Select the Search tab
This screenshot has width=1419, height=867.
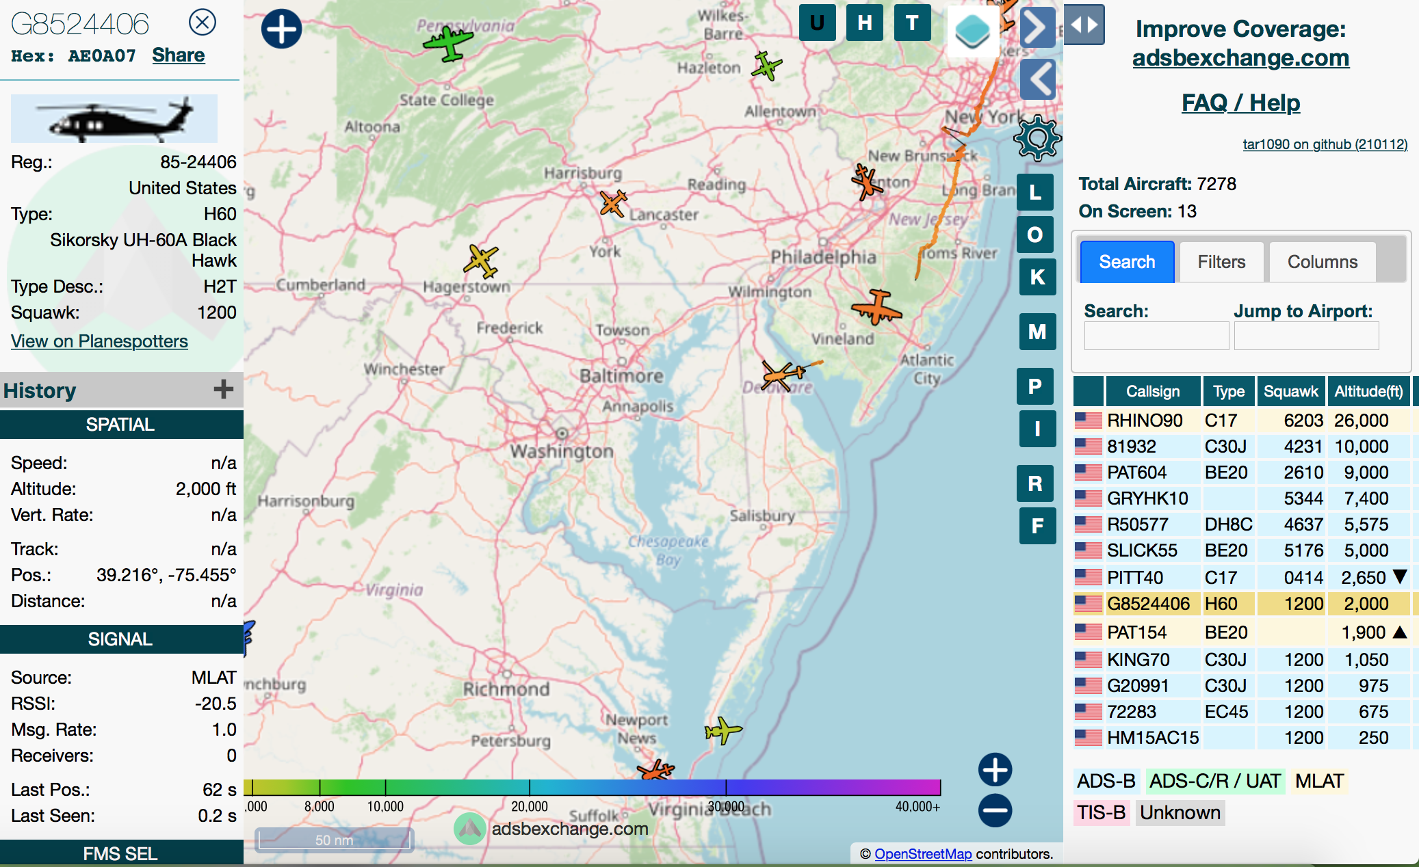(x=1127, y=262)
